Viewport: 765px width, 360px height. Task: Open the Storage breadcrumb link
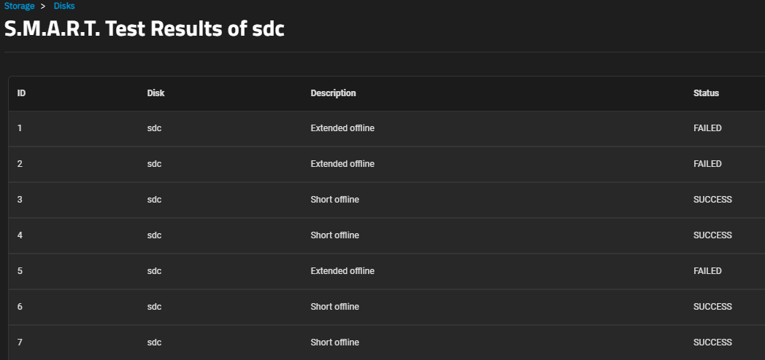tap(20, 7)
